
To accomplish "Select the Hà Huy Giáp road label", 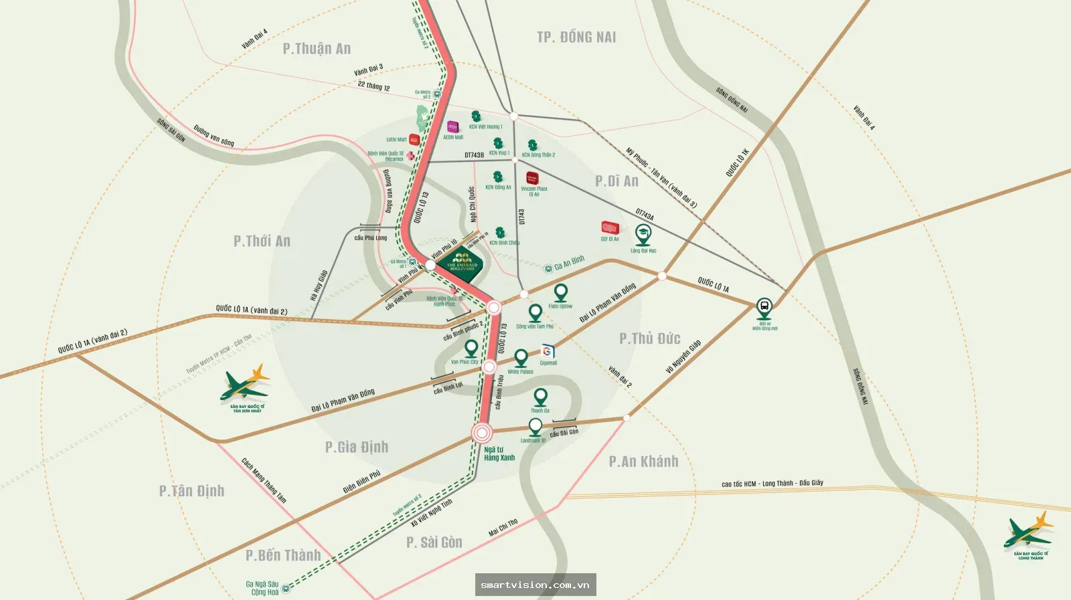I will [319, 286].
